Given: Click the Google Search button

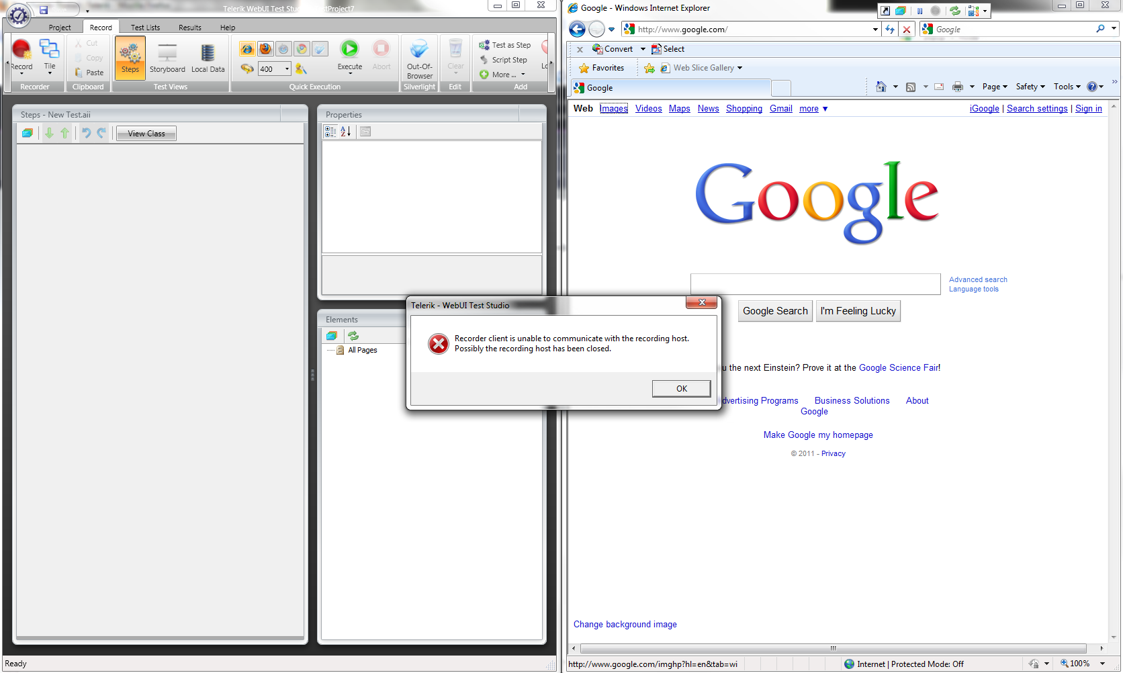Looking at the screenshot, I should [x=775, y=311].
